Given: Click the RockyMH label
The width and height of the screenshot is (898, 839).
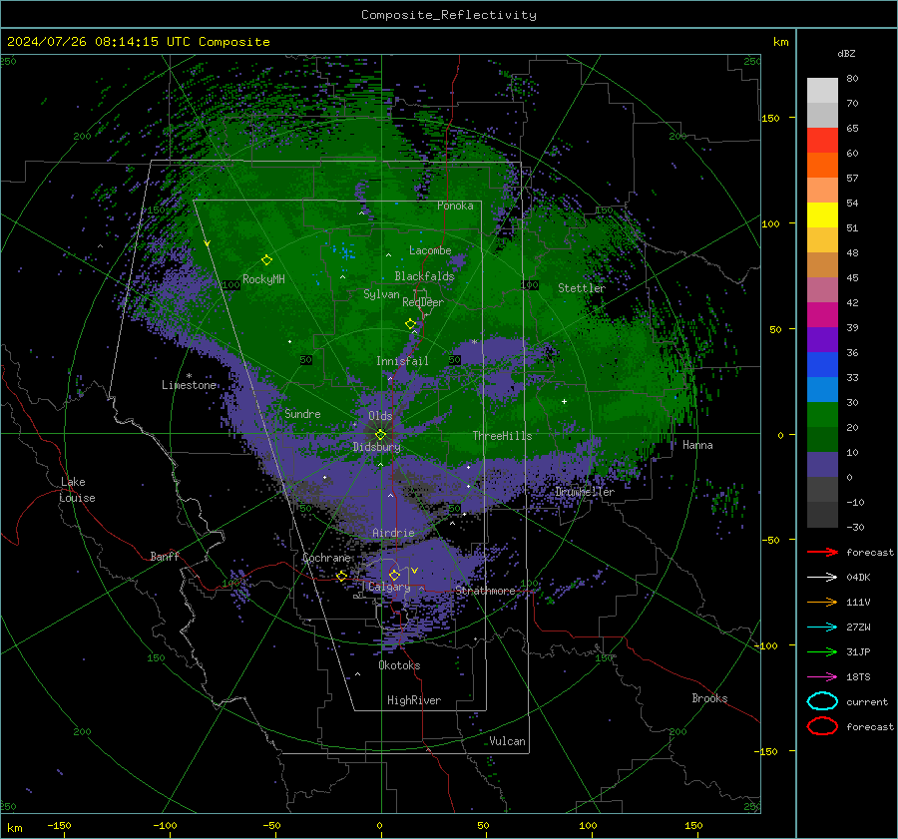Looking at the screenshot, I should [x=263, y=279].
